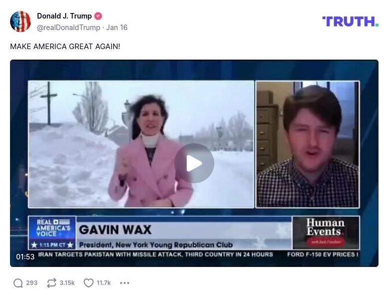Image resolution: width=389 pixels, height=298 pixels.
Task: Click the man in checkered shirt panel
Action: point(307,144)
